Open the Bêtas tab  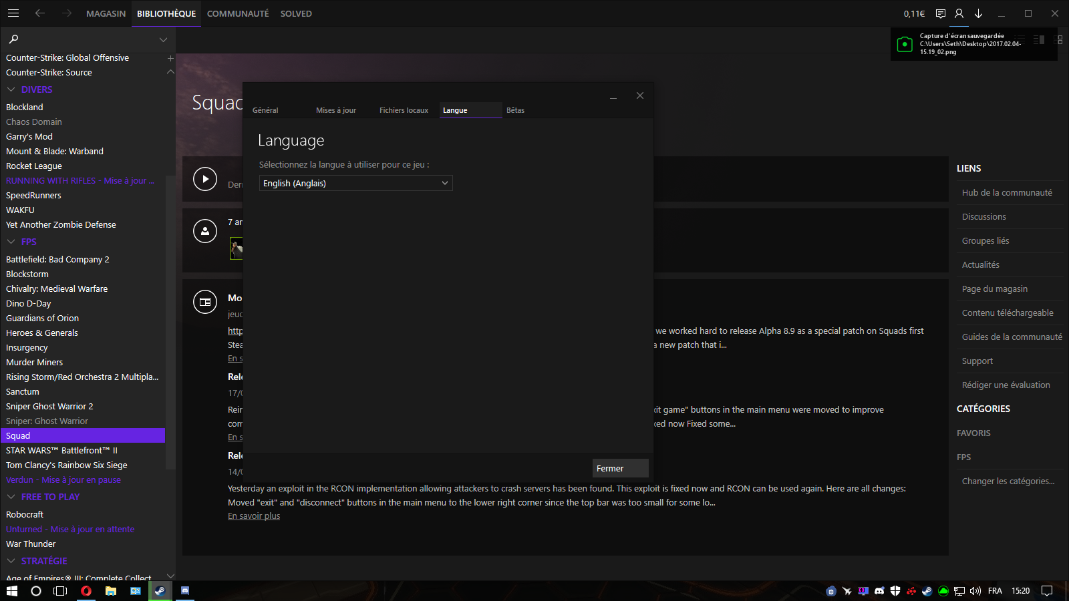point(515,110)
